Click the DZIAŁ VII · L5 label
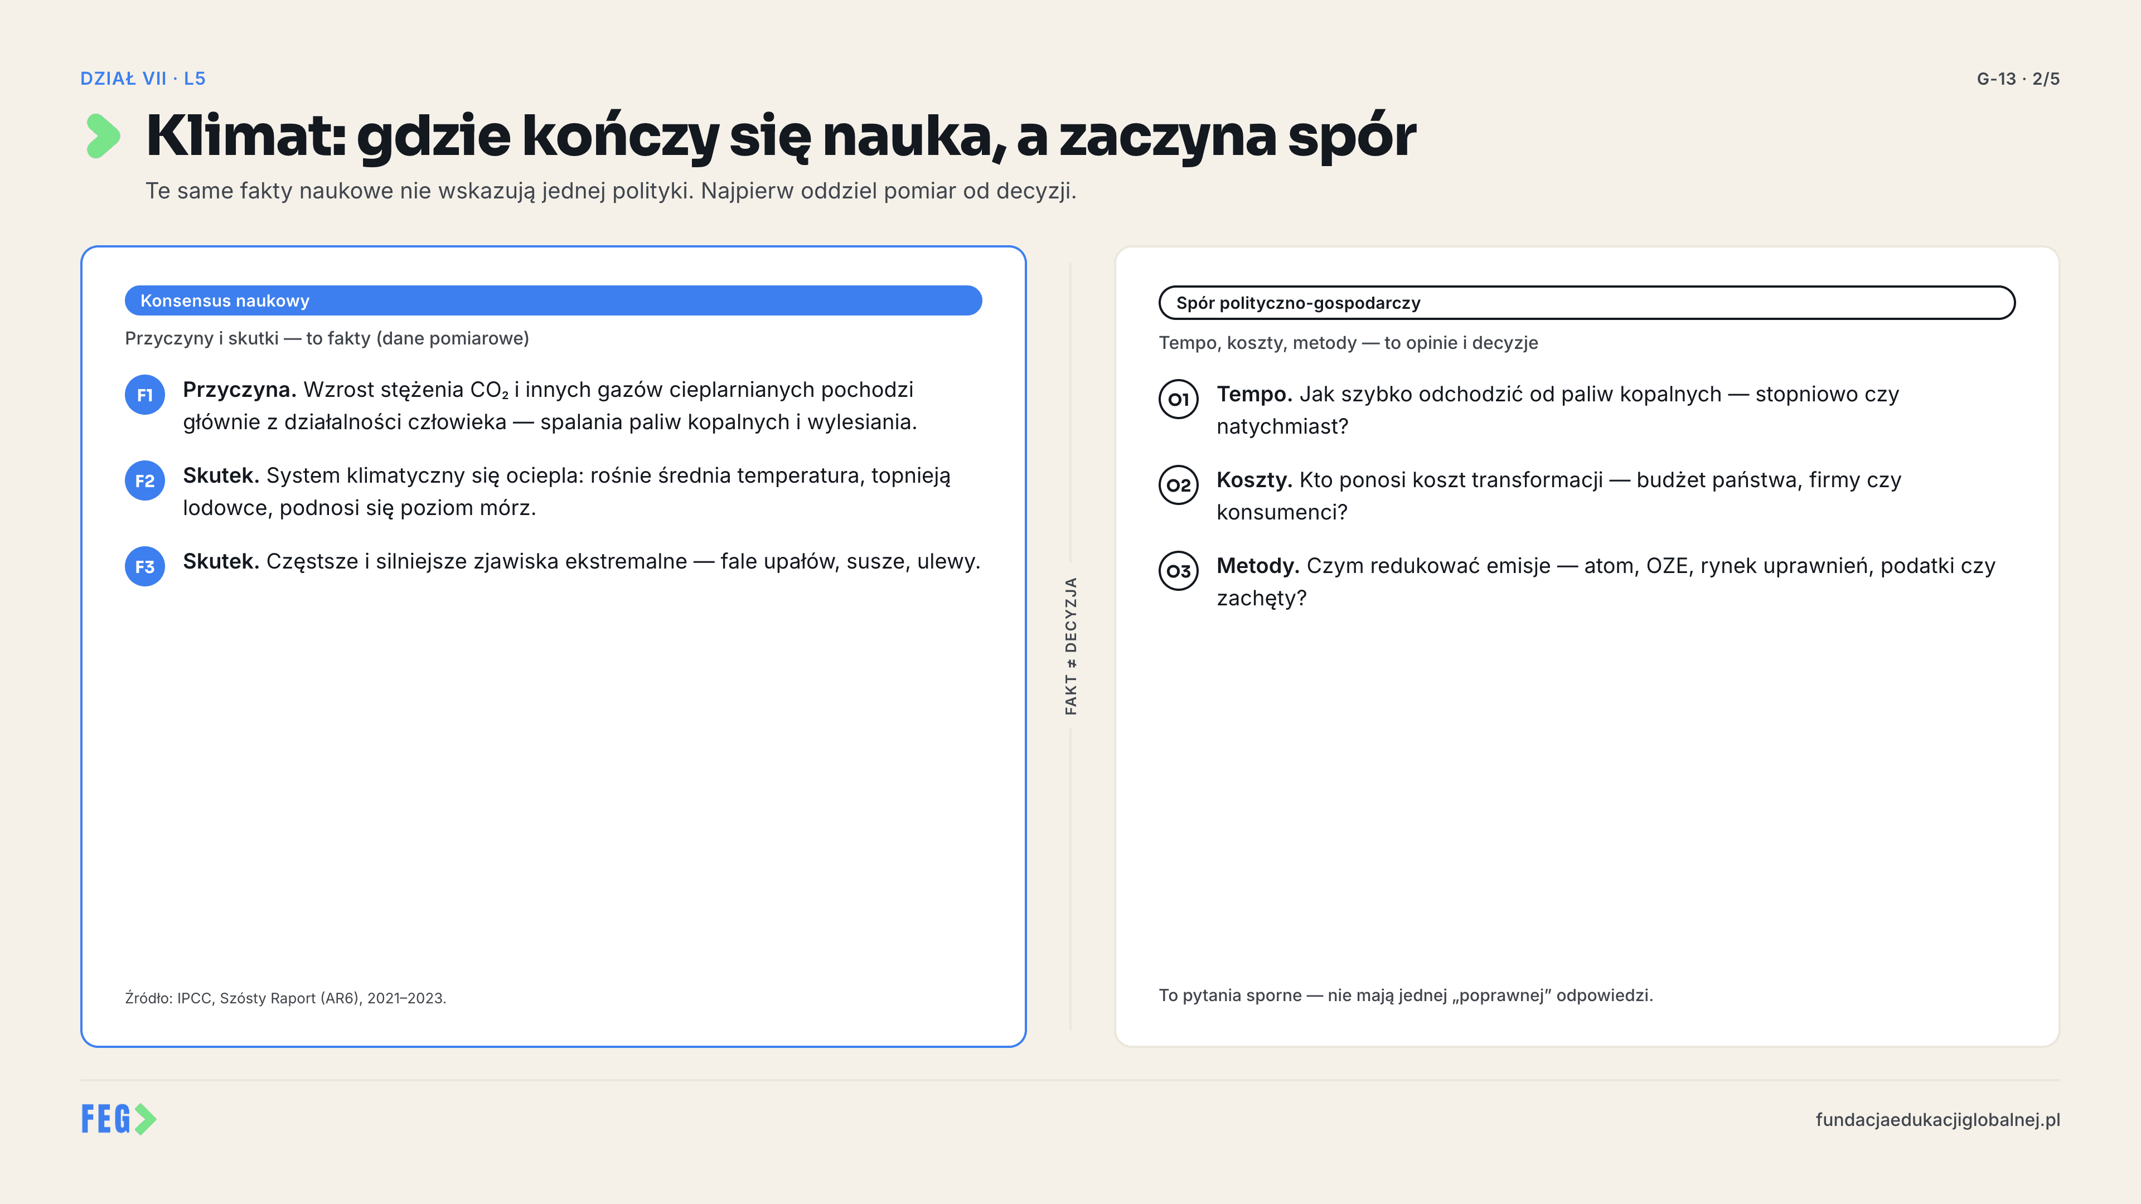This screenshot has width=2141, height=1204. coord(143,78)
